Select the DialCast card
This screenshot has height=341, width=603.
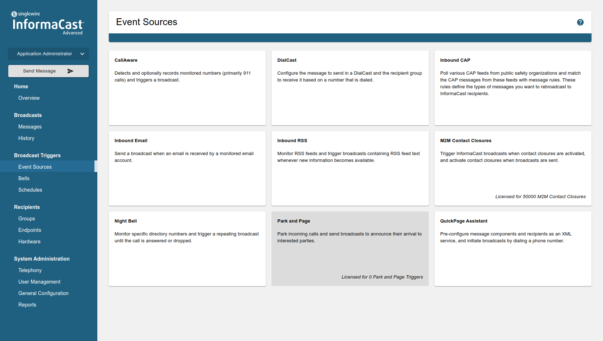[x=350, y=88]
